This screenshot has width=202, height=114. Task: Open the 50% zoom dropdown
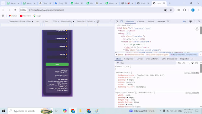56,21
